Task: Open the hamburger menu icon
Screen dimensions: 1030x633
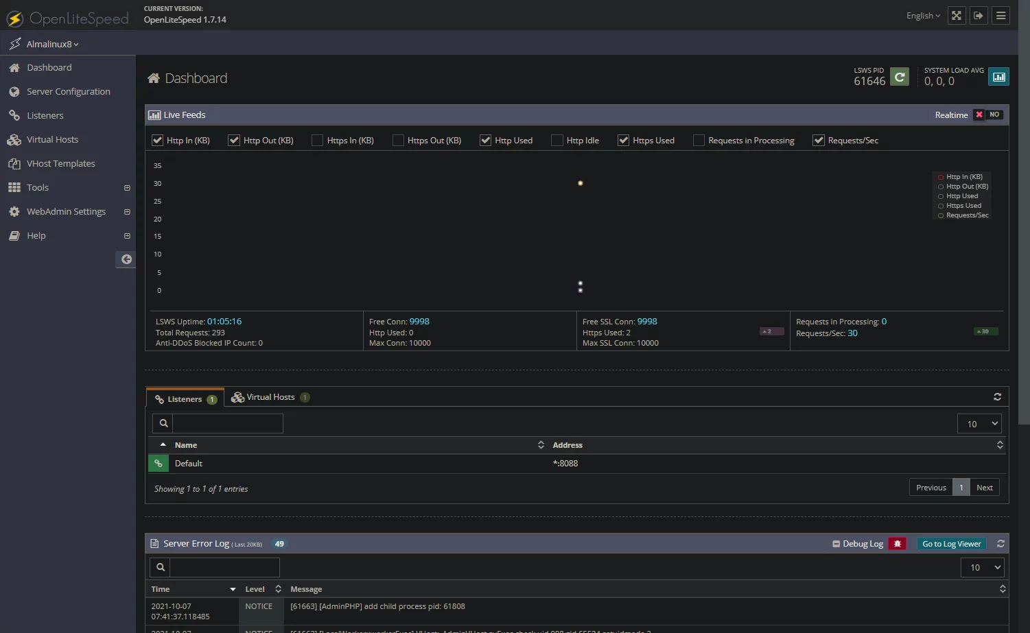Action: tap(1001, 16)
